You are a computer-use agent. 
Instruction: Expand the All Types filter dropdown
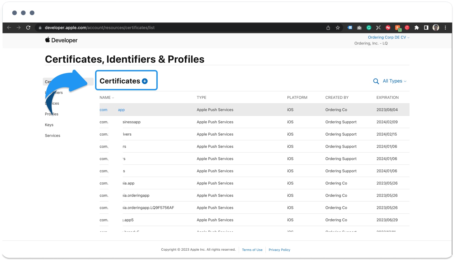(x=395, y=81)
